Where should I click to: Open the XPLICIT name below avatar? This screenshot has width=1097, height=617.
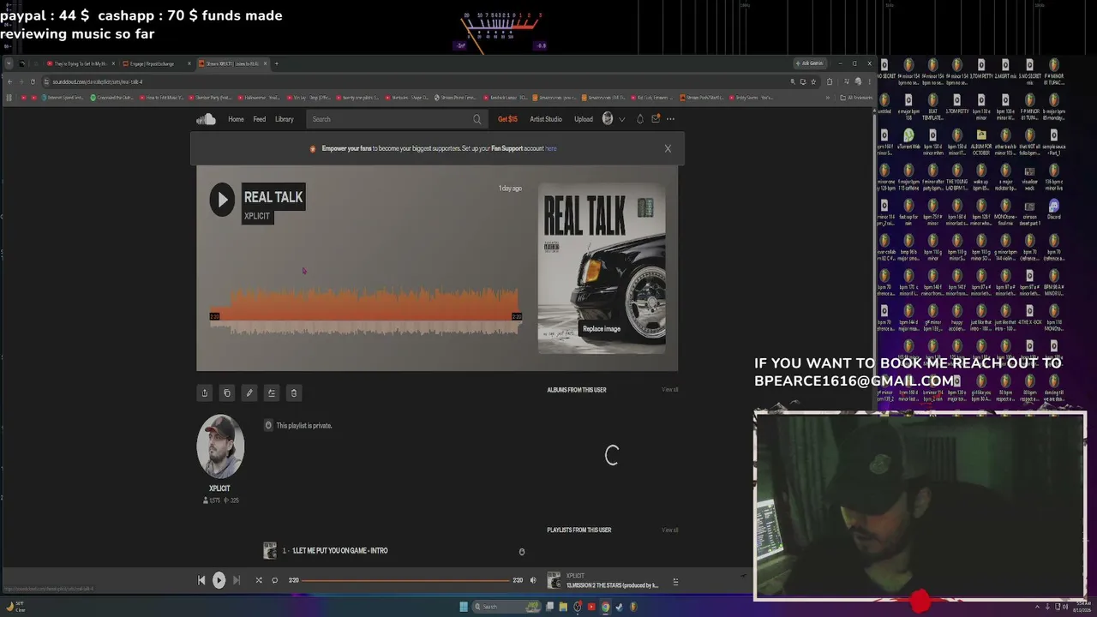coord(219,488)
